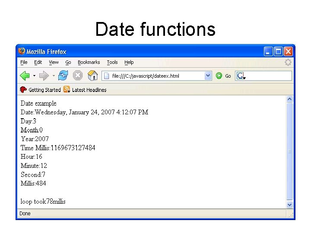Open the Go menu
Viewport: 311px width, 233px height.
(x=68, y=62)
